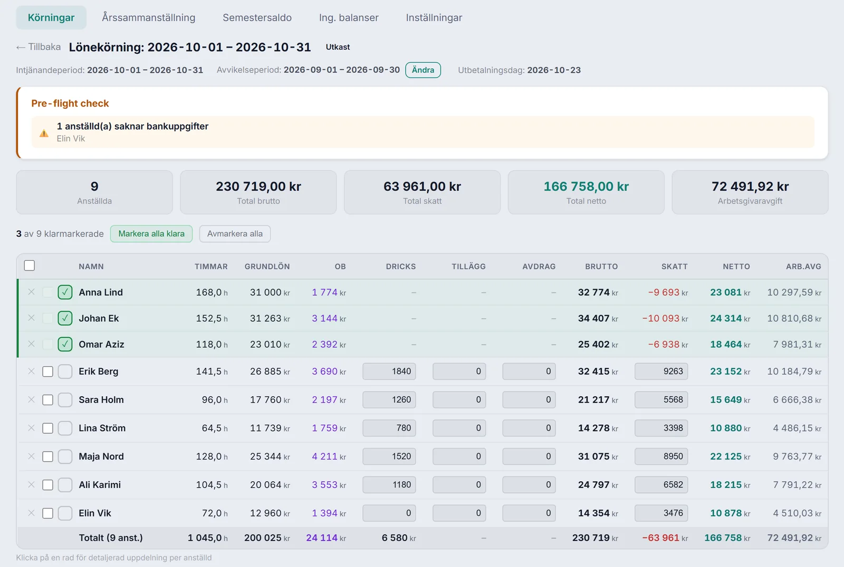This screenshot has height=567, width=844.
Task: Edit the Skatt field for Elin Vik
Action: pos(661,513)
